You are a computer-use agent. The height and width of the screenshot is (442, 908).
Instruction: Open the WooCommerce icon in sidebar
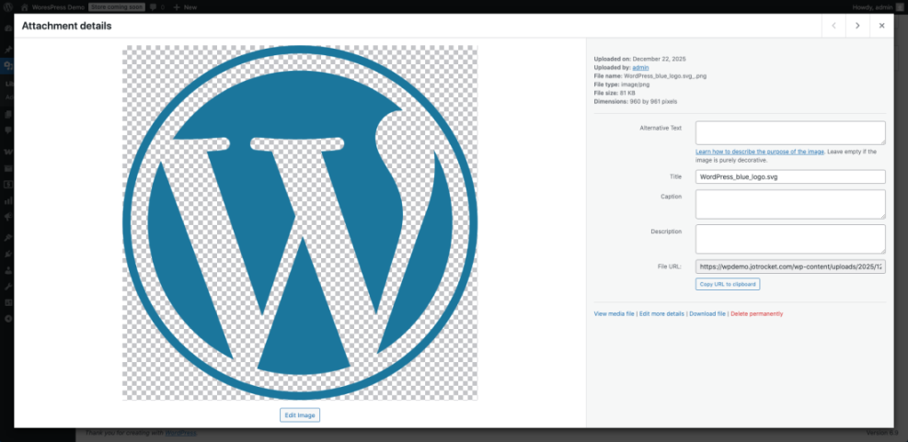(7, 152)
